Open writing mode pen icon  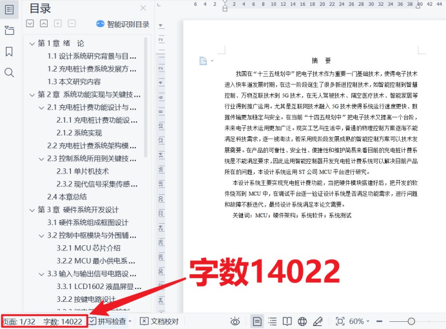(x=318, y=322)
